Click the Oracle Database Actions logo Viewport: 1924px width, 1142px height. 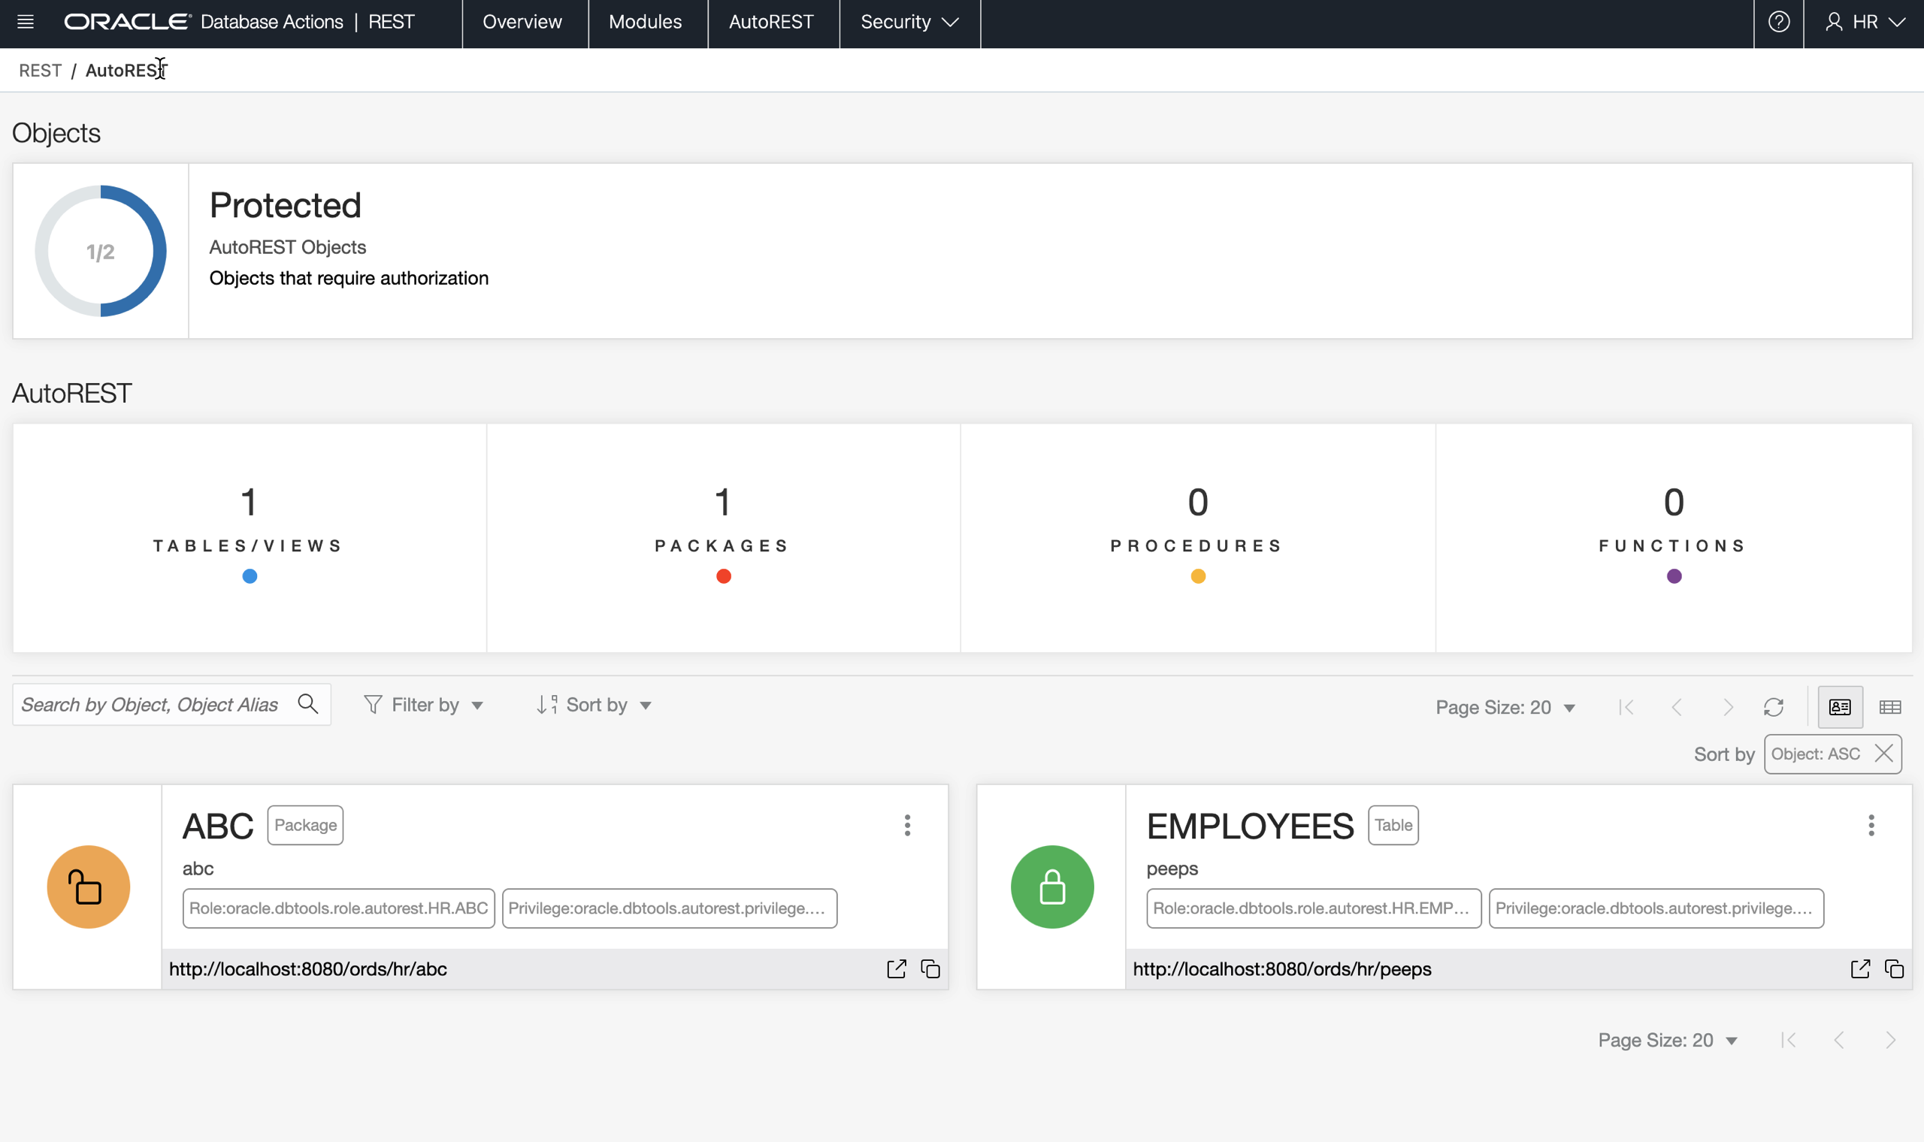tap(203, 22)
